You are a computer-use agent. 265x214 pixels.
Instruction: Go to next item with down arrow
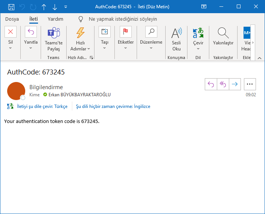coord(55,7)
